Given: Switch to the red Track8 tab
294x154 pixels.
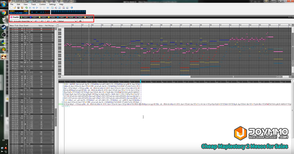Looking at the screenshot, I should pos(70,17).
